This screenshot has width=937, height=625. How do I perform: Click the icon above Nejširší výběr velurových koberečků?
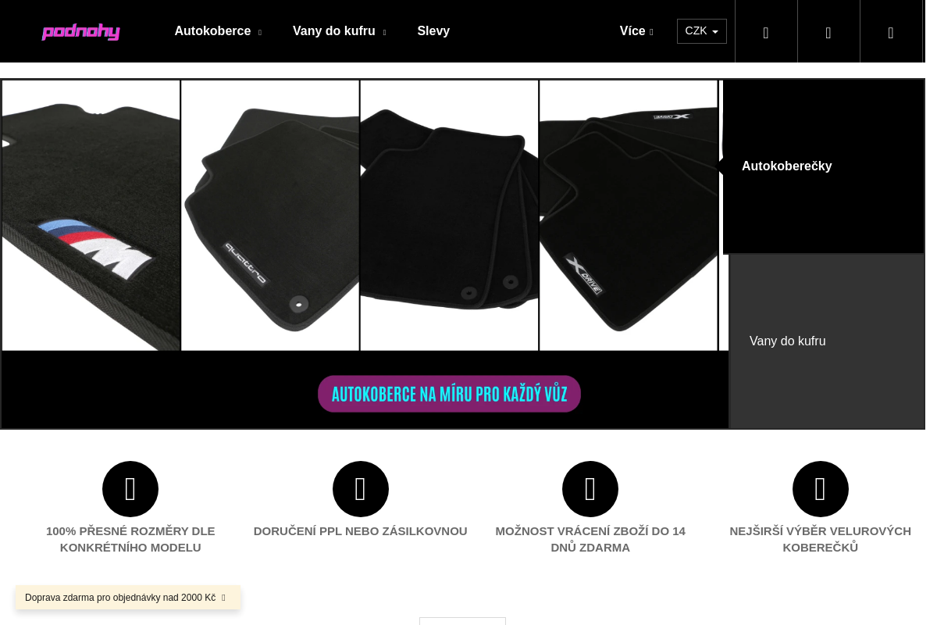click(821, 489)
